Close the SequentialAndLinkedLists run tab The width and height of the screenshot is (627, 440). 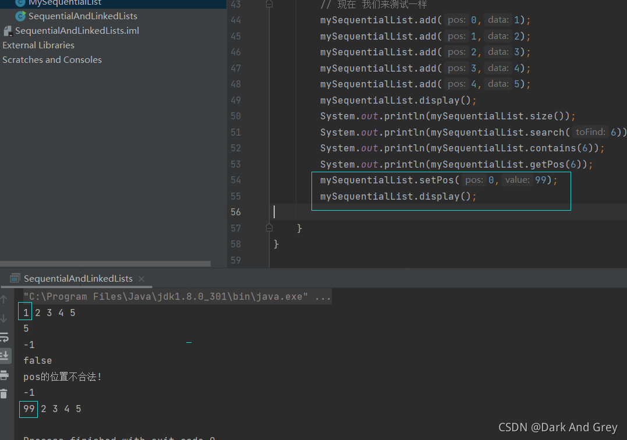tap(141, 279)
